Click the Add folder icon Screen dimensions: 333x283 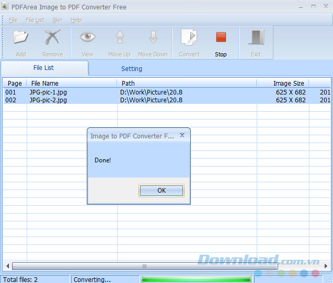pos(20,37)
